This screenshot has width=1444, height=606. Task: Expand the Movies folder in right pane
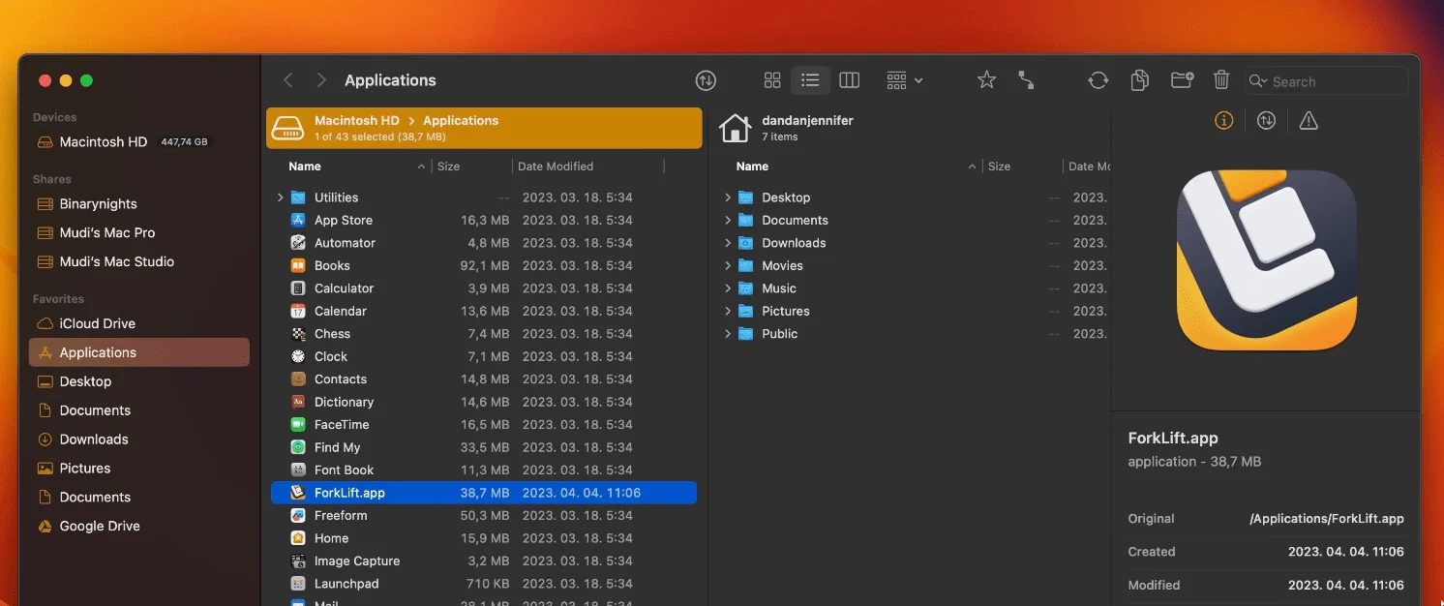tap(728, 265)
